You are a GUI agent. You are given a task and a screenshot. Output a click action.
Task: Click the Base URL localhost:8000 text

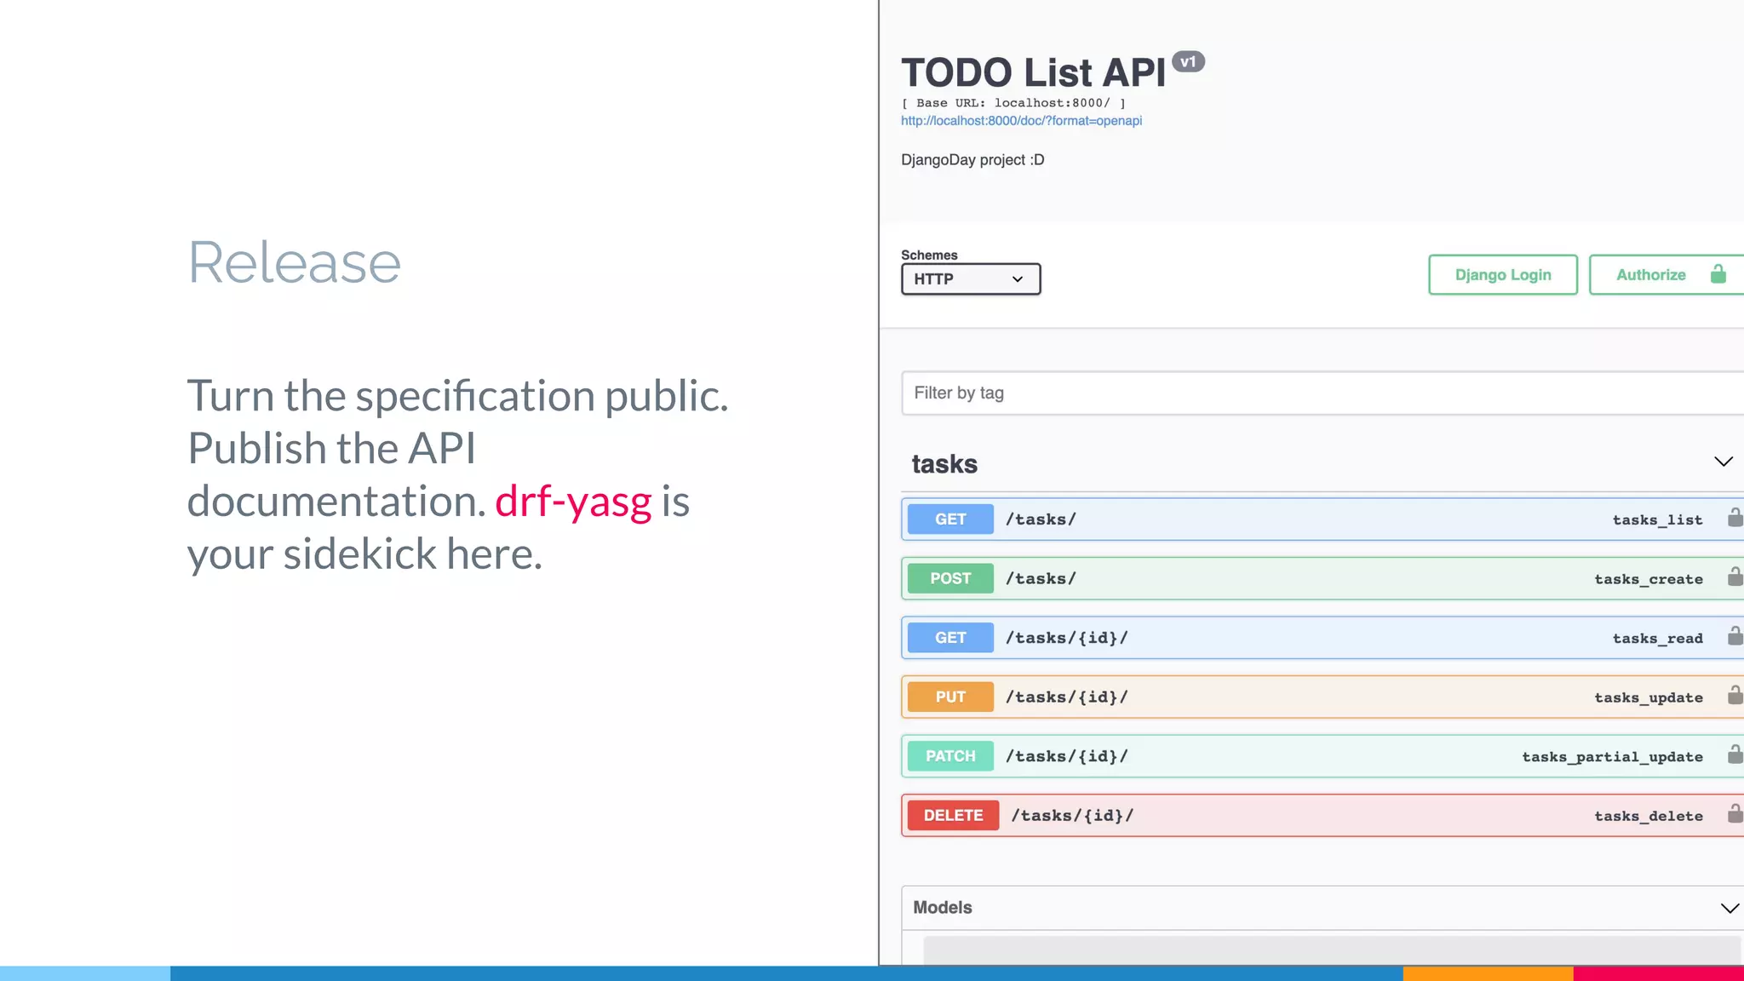(1013, 103)
